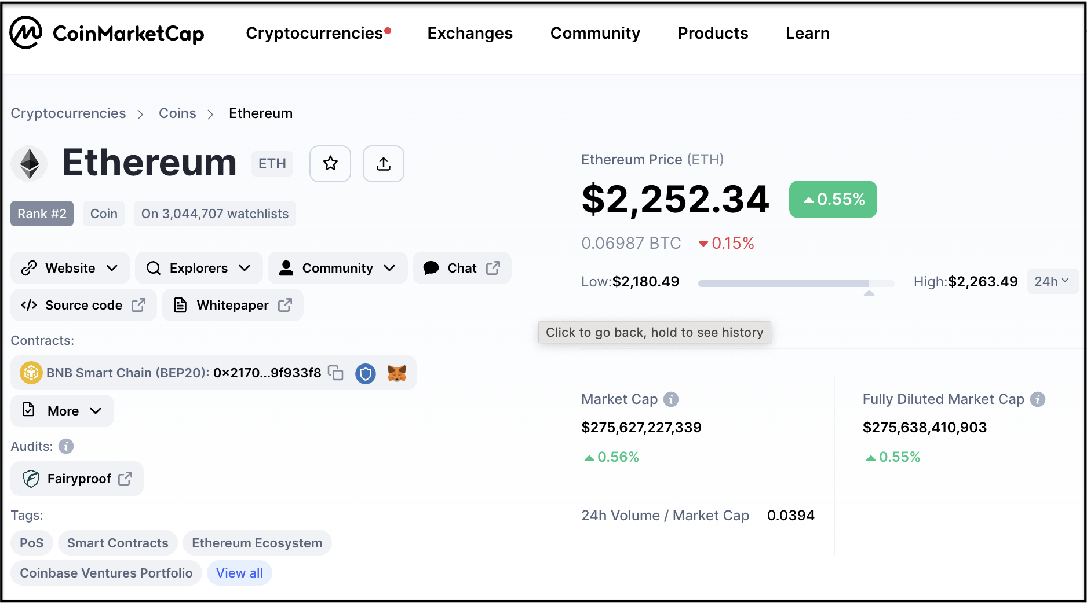Expand the More contracts dropdown
This screenshot has height=603, width=1087.
(63, 411)
